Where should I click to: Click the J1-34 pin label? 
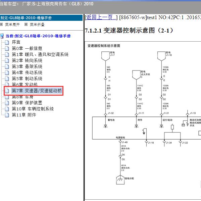(x=169, y=143)
